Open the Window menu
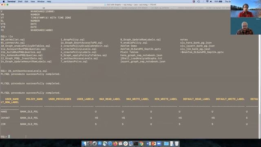 [x=41, y=1]
